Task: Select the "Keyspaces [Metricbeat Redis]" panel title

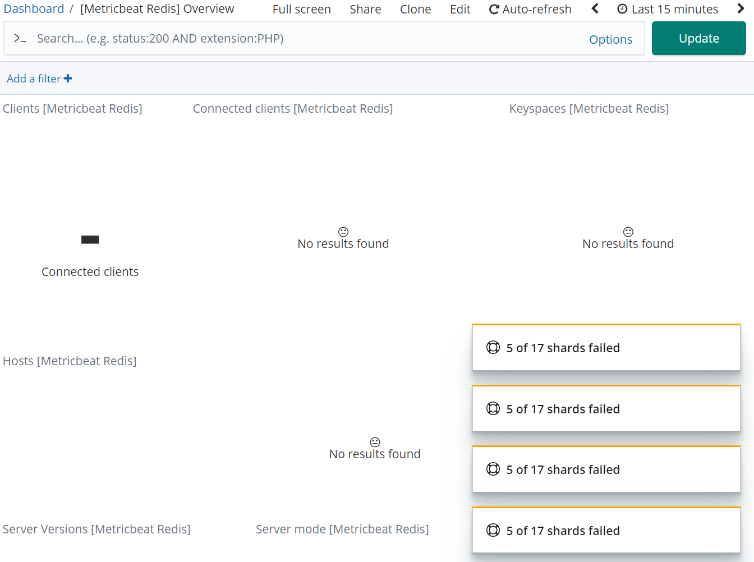Action: [589, 109]
